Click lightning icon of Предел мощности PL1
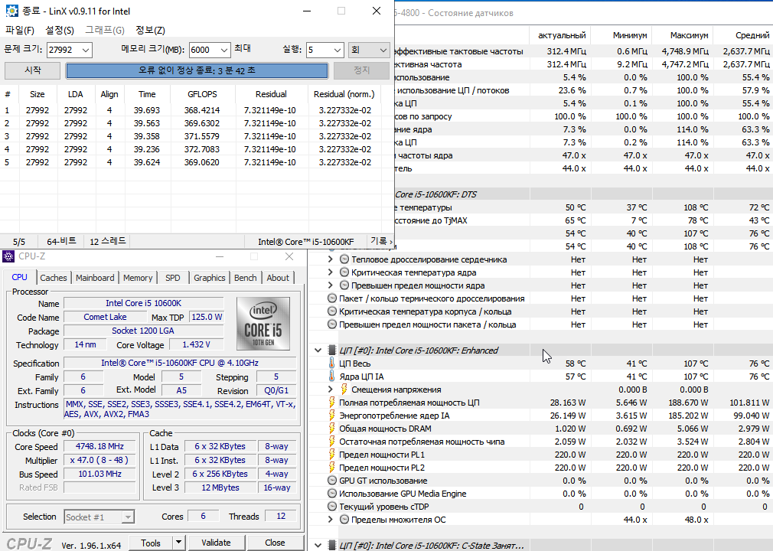Image resolution: width=773 pixels, height=551 pixels. coord(332,455)
